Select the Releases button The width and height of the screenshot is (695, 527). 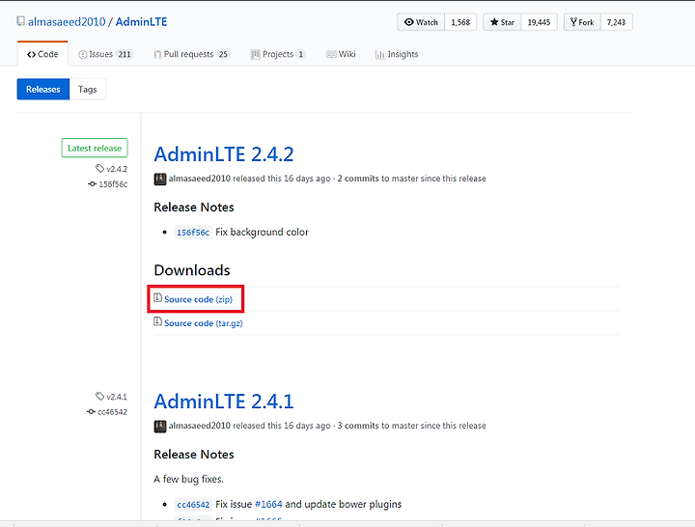coord(43,89)
